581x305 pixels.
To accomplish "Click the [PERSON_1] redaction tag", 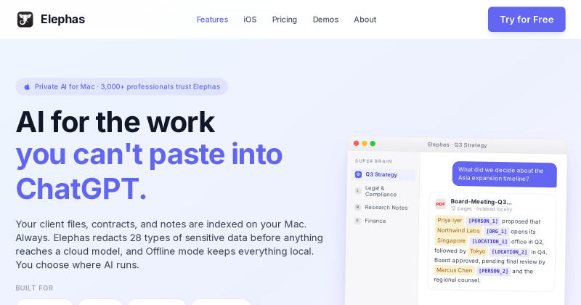I will point(483,221).
